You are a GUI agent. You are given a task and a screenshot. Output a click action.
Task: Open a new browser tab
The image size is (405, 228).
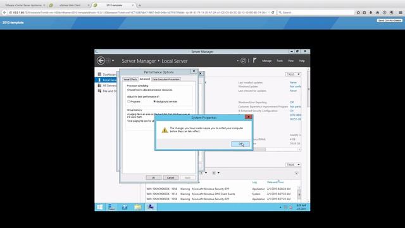(x=140, y=5)
